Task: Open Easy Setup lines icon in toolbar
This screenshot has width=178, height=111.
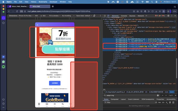Action: point(160,11)
